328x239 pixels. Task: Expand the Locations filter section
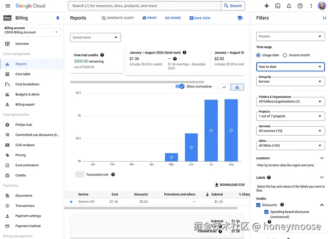tap(322, 158)
